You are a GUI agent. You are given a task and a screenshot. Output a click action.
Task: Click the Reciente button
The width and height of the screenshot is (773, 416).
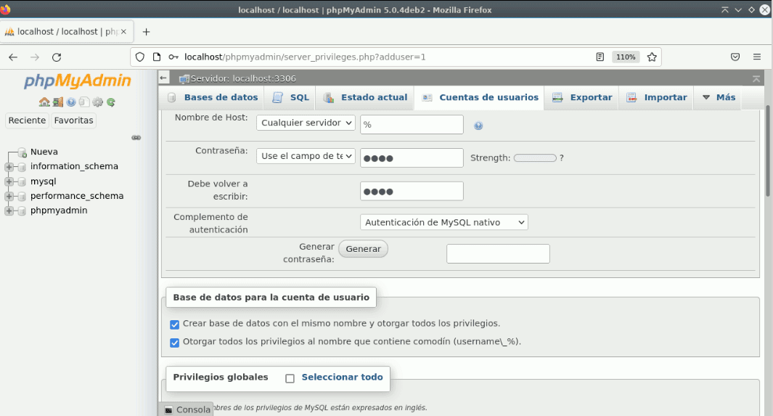pyautogui.click(x=27, y=121)
